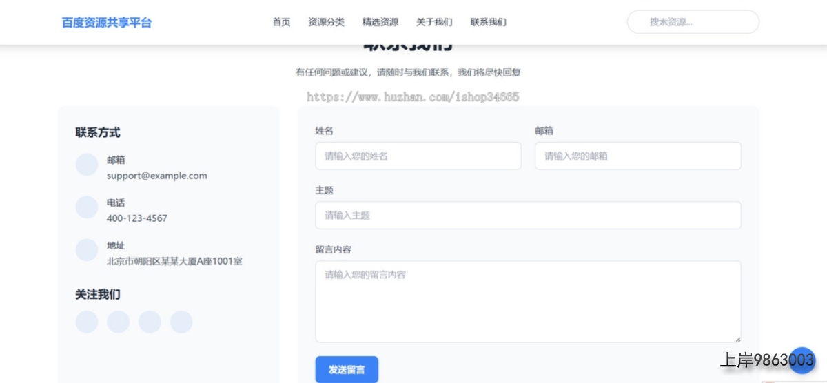Screen dimensions: 827x383
Task: Click the email icon in 联系方式
Action: click(x=87, y=165)
